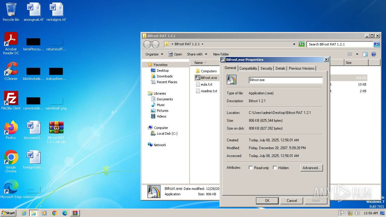The width and height of the screenshot is (386, 217).
Task: Click WinRAR icon in the taskbar
Action: (x=75, y=213)
